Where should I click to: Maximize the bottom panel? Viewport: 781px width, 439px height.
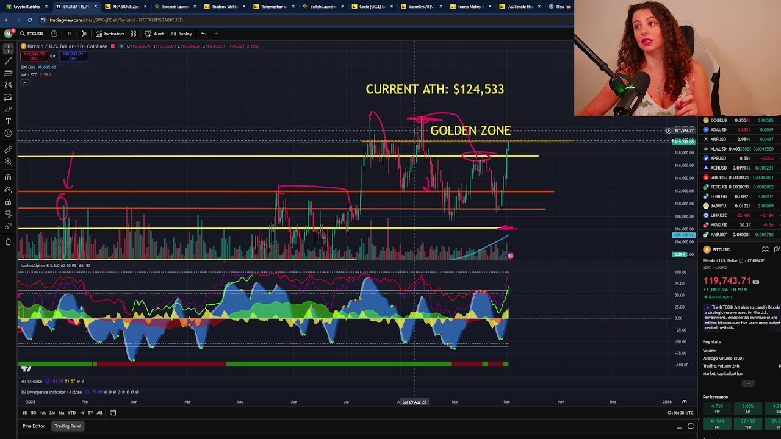coord(691,426)
